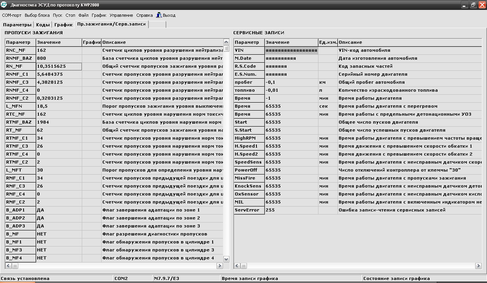Select the L_MFN parameter cell

[x=21, y=106]
